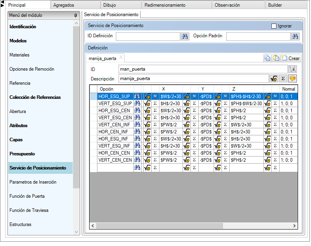Select the VERT_ESQ_CEN option cell
The image size is (311, 246).
[x=115, y=118]
